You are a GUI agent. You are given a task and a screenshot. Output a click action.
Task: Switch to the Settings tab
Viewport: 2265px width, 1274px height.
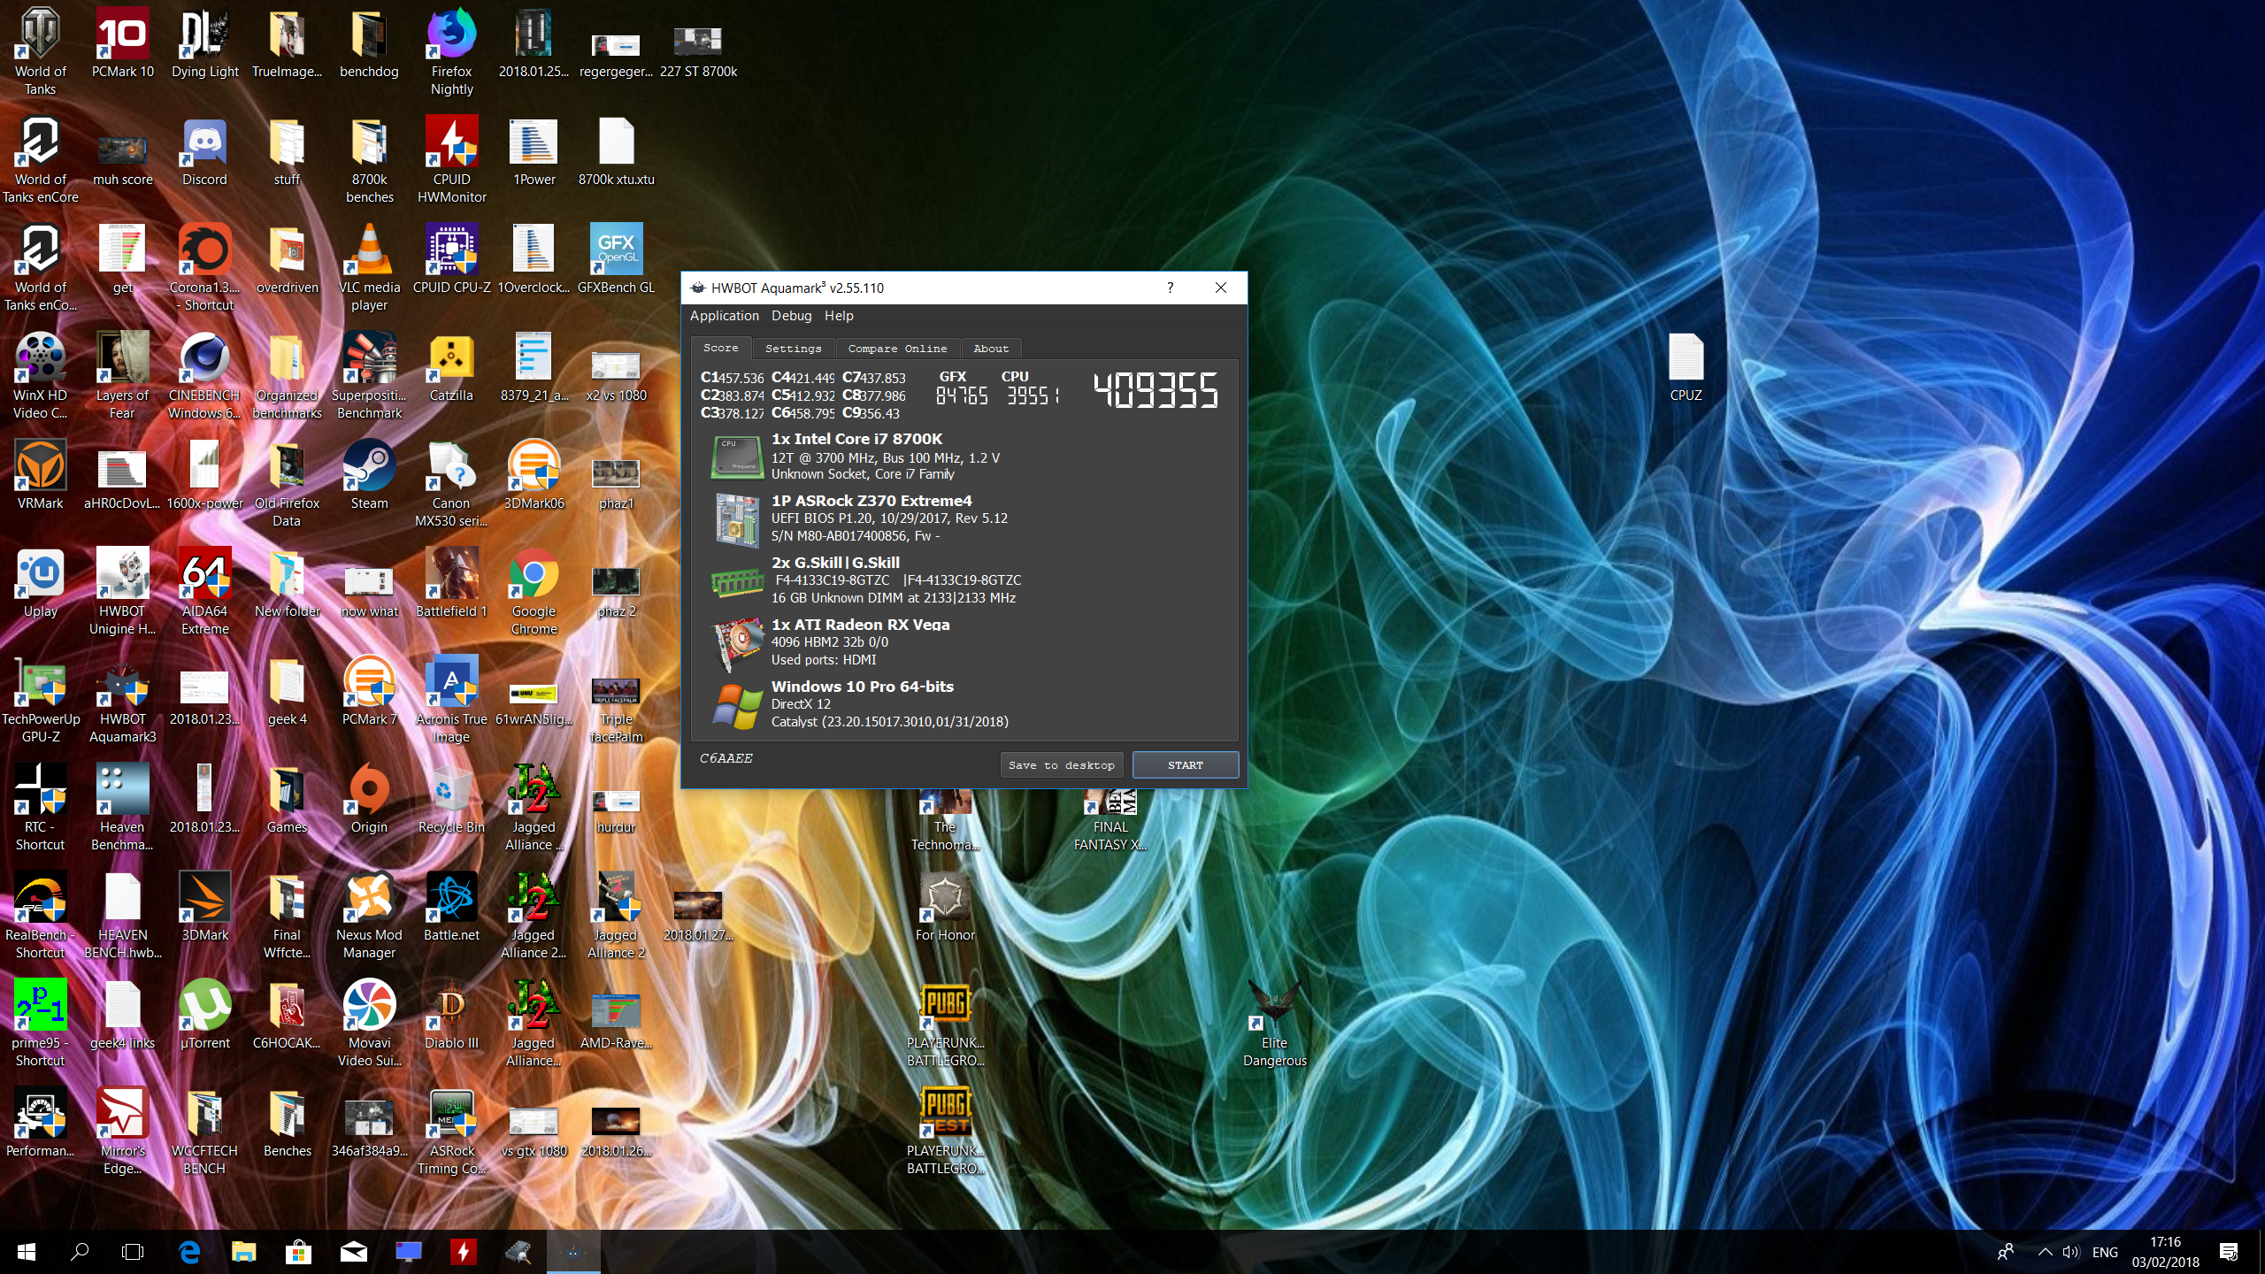tap(793, 349)
